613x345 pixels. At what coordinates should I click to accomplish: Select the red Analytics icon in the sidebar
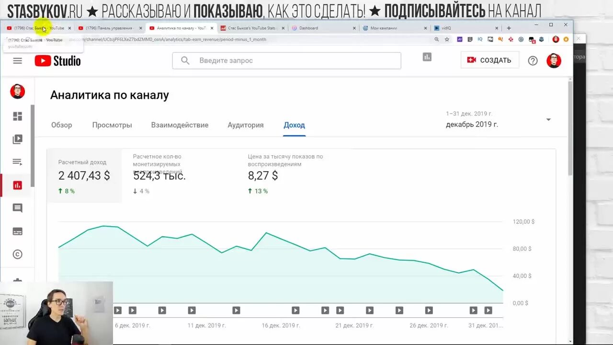point(17,185)
